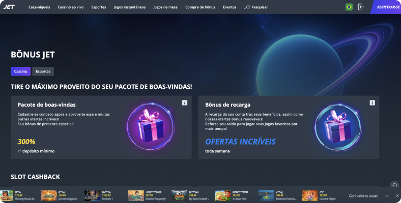Switch to the Esportes bonus tab

coord(43,72)
